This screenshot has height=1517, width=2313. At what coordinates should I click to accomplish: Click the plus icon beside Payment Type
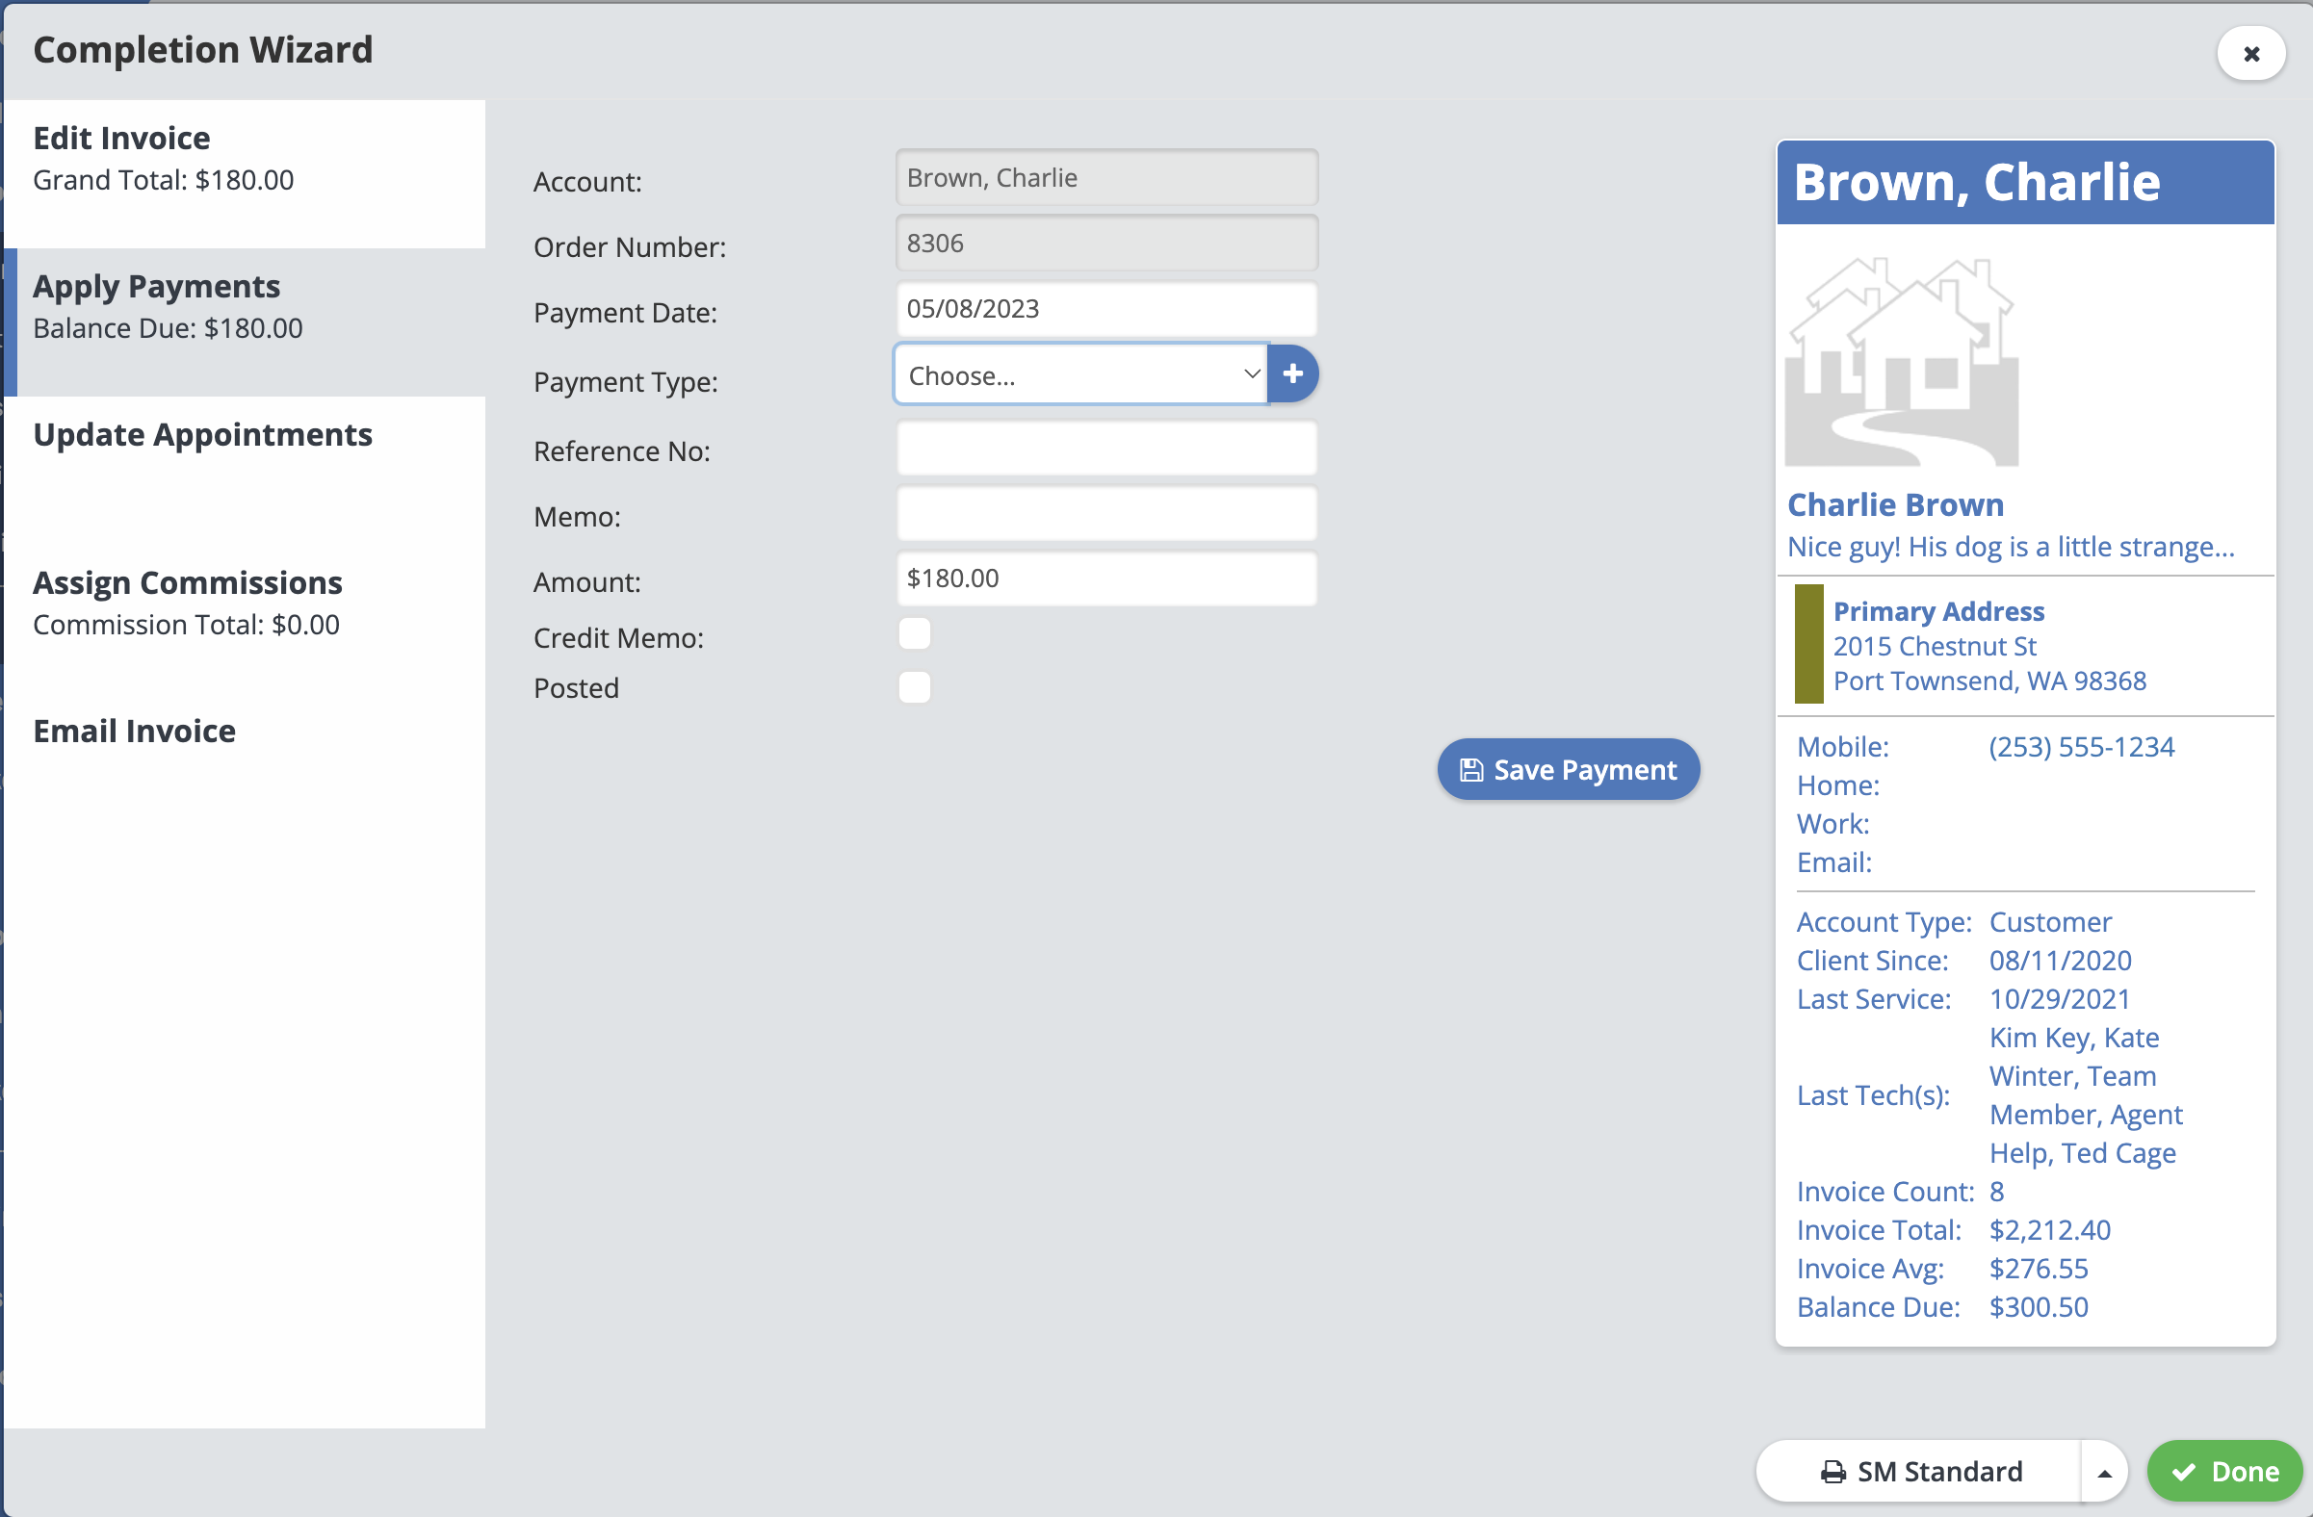pos(1292,373)
